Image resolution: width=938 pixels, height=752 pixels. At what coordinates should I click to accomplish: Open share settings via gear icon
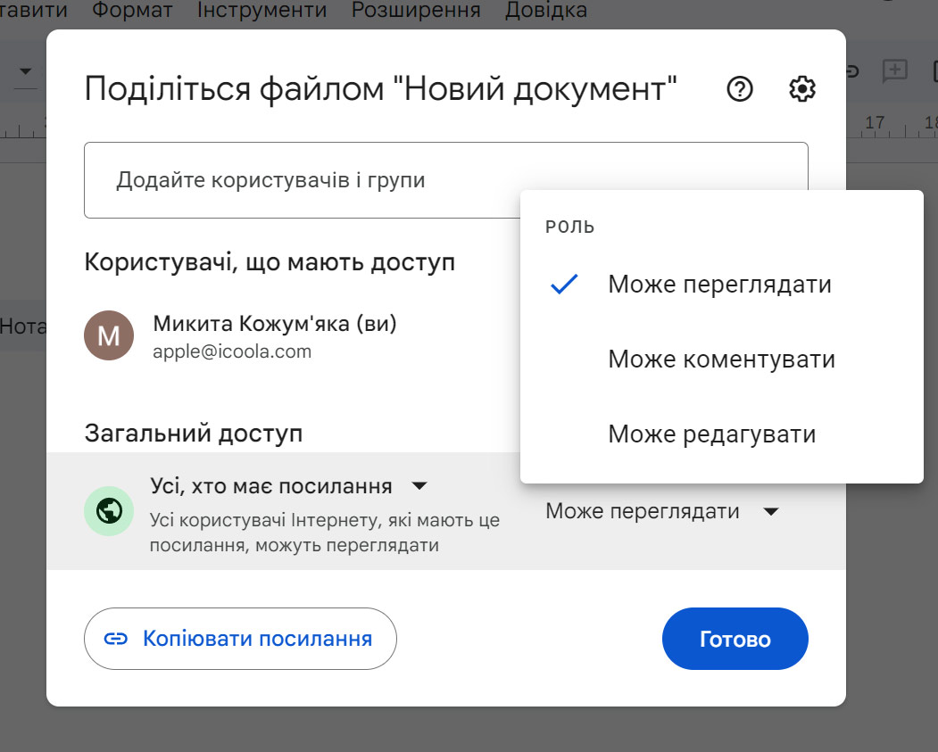802,89
